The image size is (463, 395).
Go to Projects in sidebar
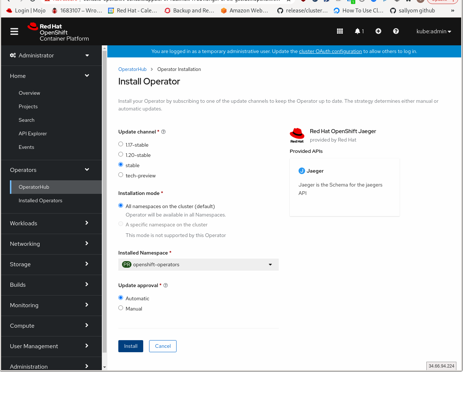28,106
